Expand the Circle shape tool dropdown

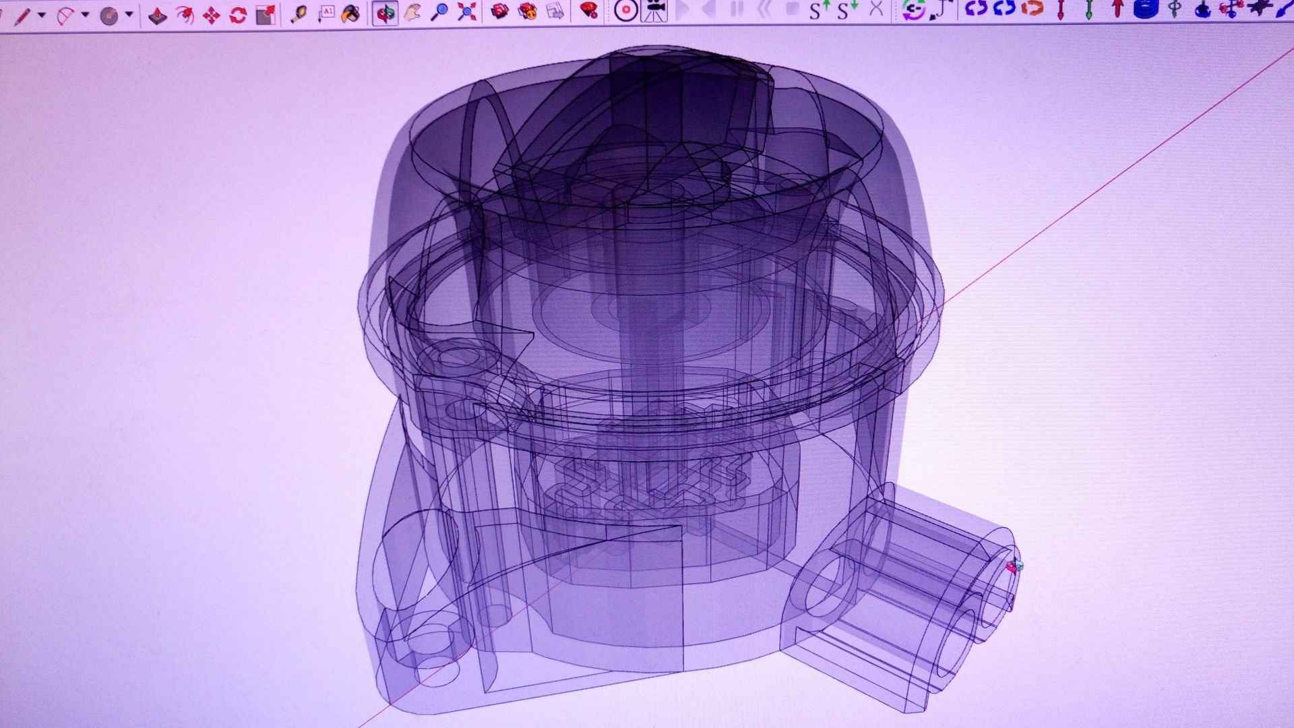[x=129, y=15]
